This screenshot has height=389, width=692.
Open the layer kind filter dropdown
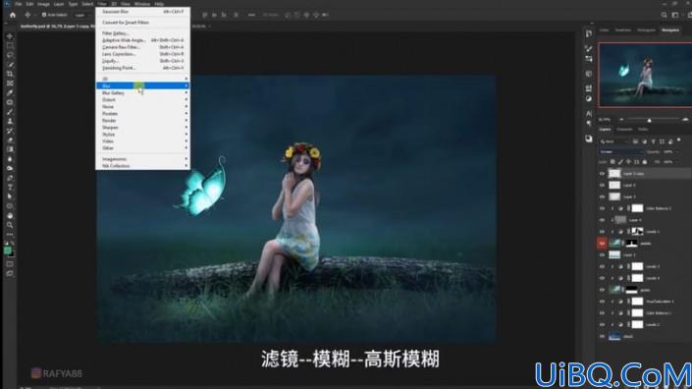614,141
